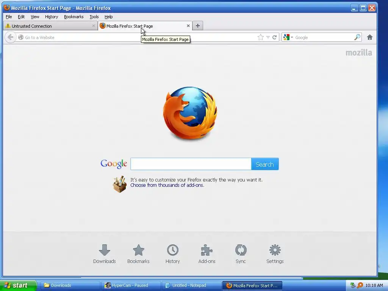This screenshot has height=291, width=388.
Task: Click the large Firefox logo
Action: pyautogui.click(x=190, y=113)
